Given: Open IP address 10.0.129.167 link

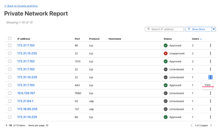Looking at the screenshot, I should tap(26, 93).
